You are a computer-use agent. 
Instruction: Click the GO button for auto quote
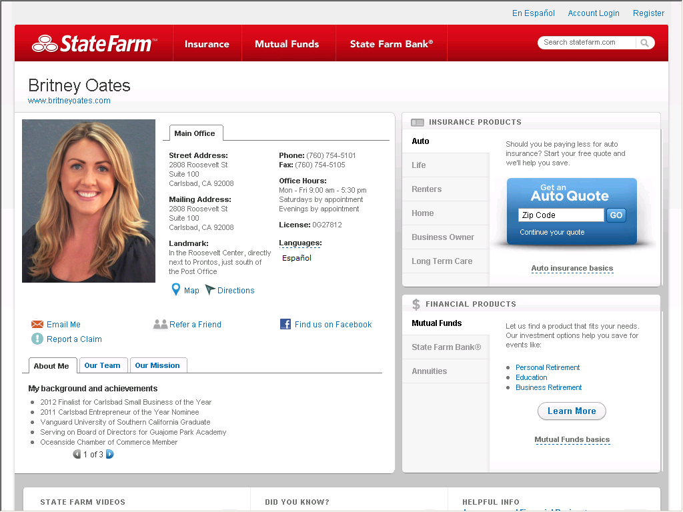coord(616,215)
